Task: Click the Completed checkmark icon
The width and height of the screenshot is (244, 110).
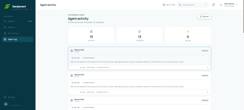Action: pyautogui.click(x=140, y=31)
